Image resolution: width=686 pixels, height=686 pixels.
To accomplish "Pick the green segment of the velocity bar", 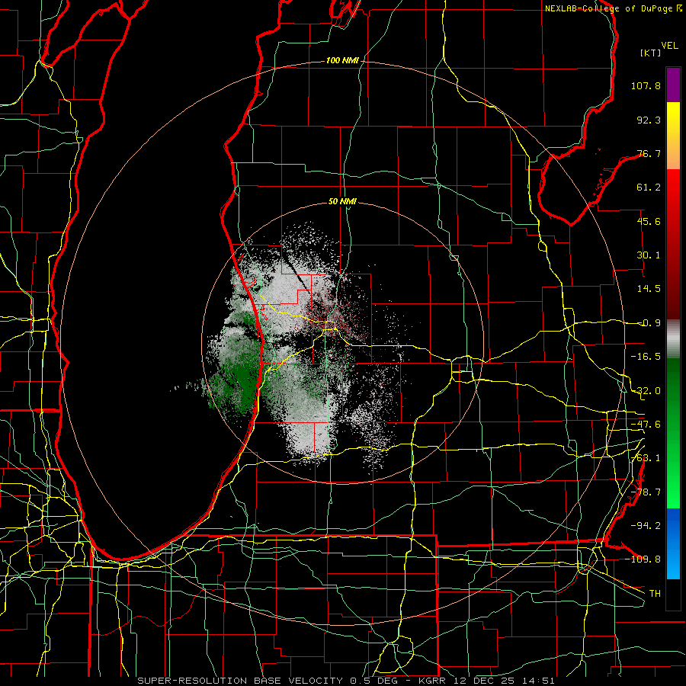I will coord(673,433).
